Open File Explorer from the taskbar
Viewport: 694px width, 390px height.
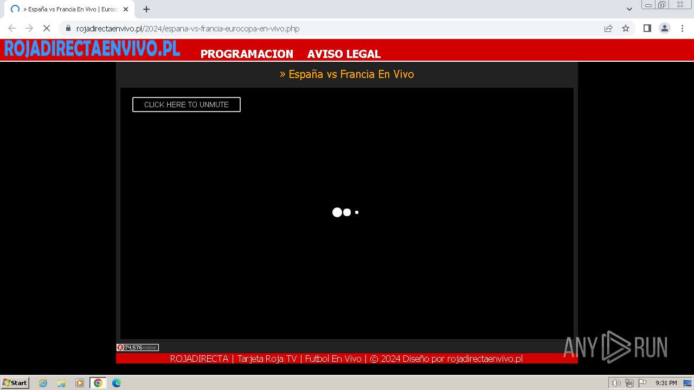[61, 383]
